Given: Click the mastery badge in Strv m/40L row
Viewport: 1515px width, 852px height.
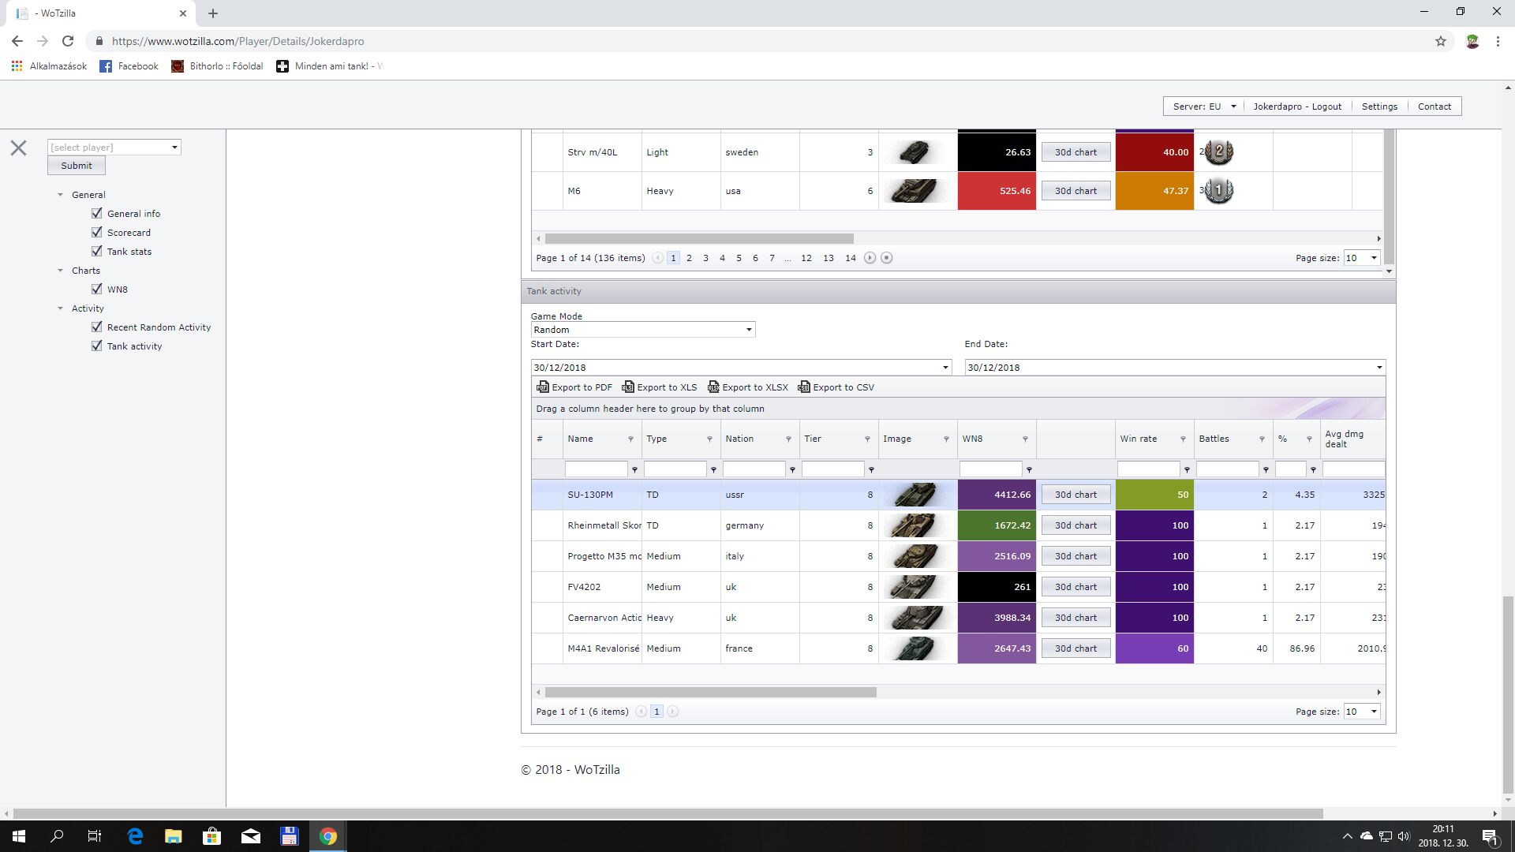Looking at the screenshot, I should point(1218,151).
